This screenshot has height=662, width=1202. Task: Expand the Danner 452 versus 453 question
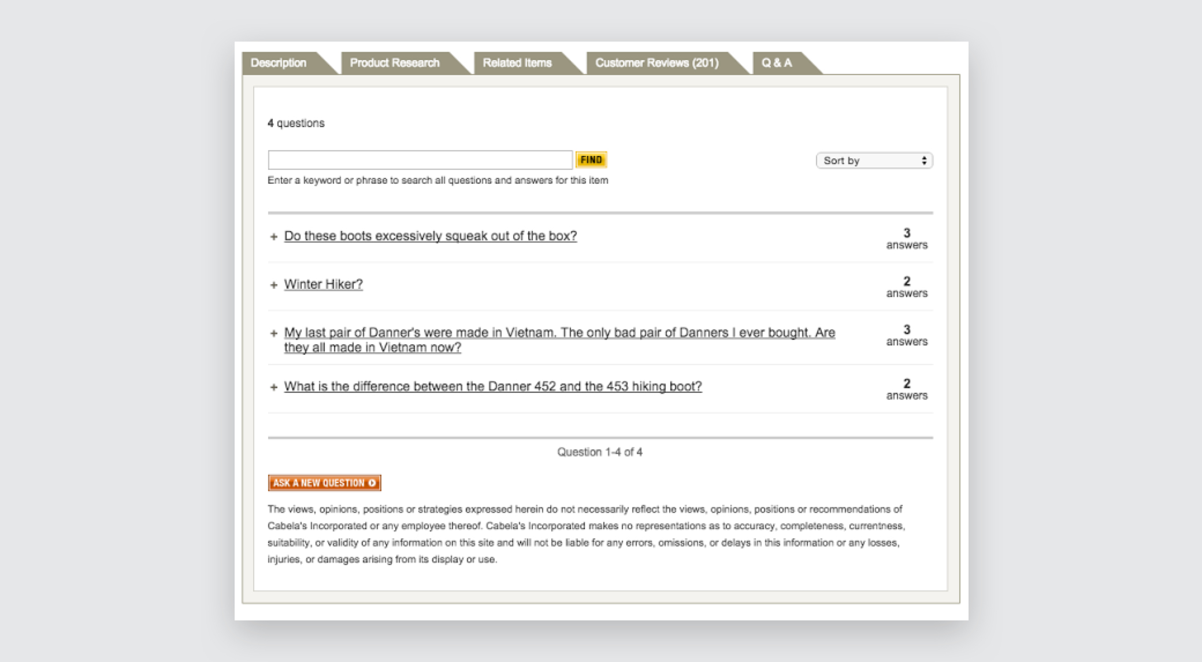pos(274,386)
